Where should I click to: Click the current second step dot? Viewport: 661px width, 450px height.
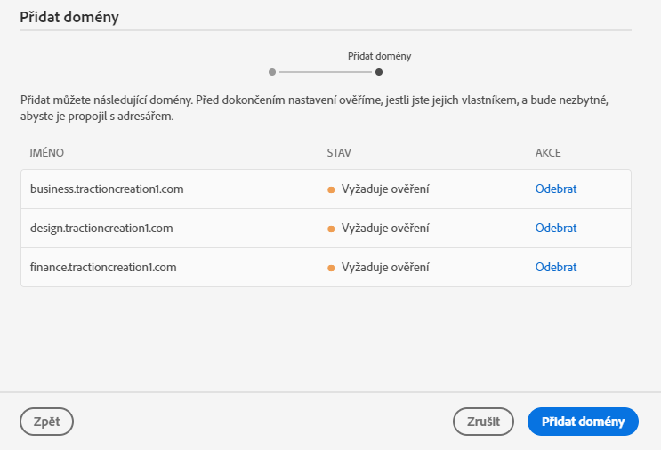coord(379,71)
